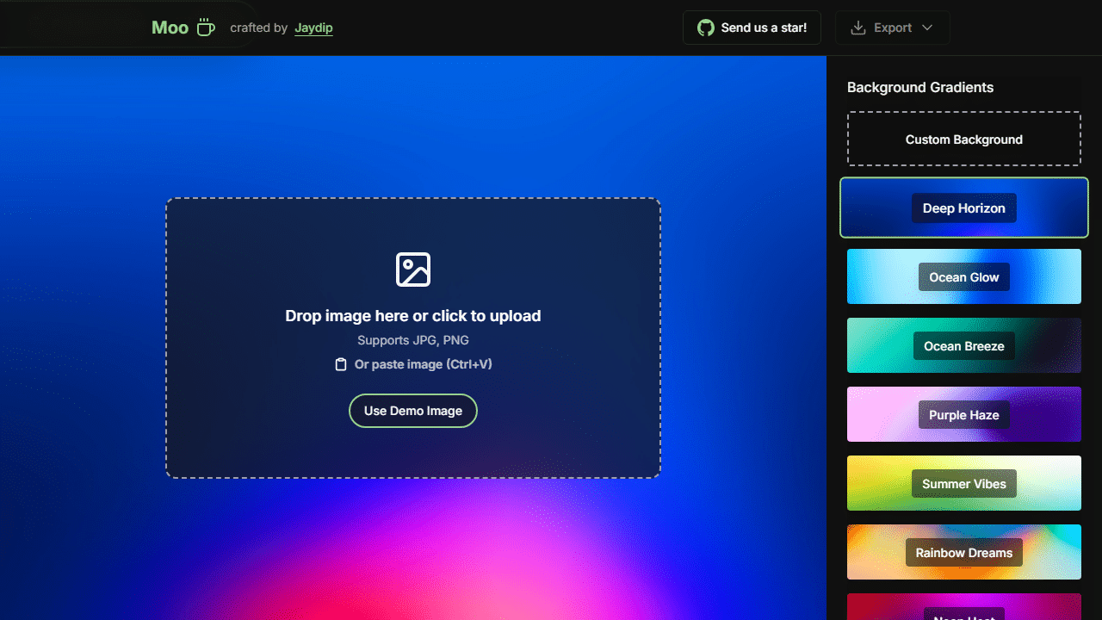
Task: Select the Deep Horizon gradient
Action: 964,208
